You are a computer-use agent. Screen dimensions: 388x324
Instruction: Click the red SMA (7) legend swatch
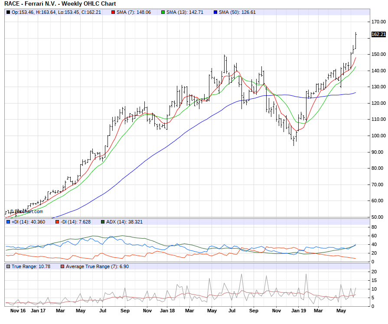click(113, 12)
